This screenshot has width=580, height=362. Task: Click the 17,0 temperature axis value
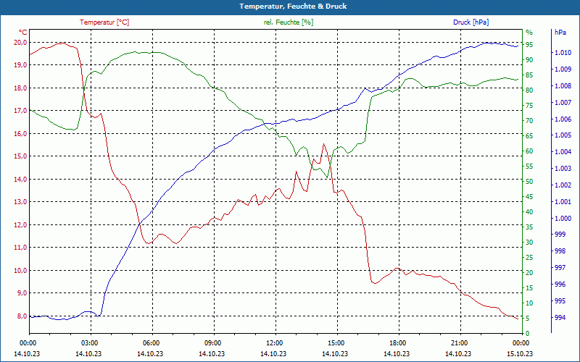tap(21, 111)
